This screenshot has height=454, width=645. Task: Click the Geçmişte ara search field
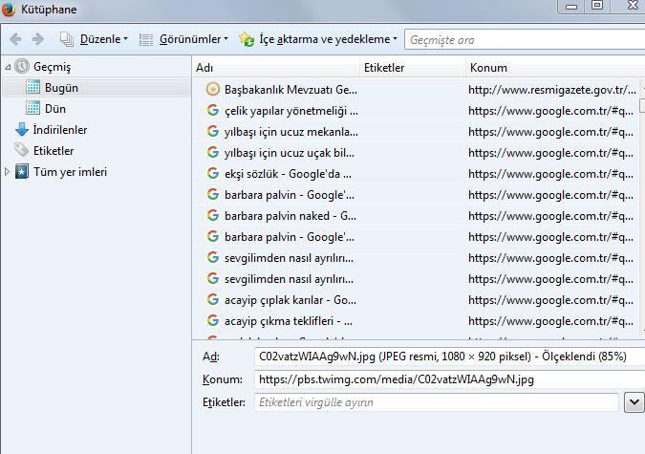click(525, 40)
